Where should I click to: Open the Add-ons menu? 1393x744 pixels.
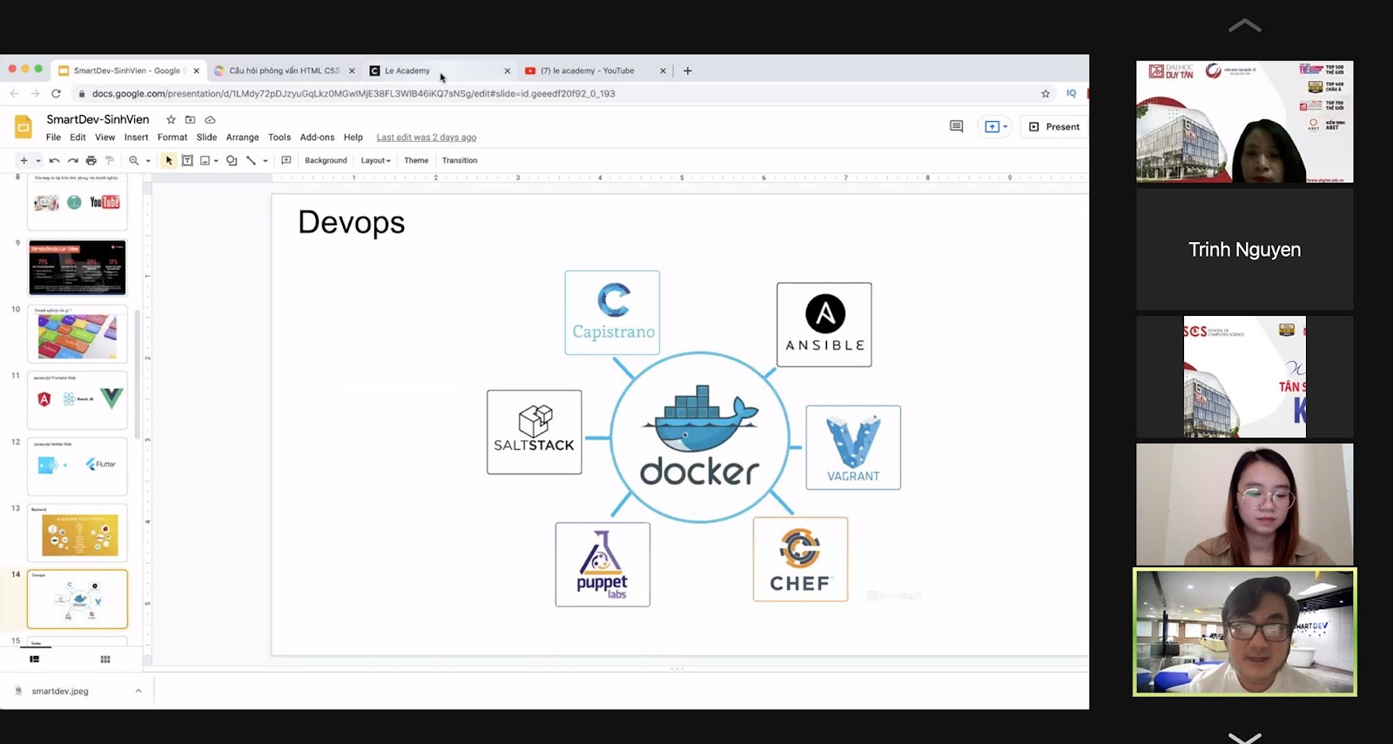click(317, 137)
